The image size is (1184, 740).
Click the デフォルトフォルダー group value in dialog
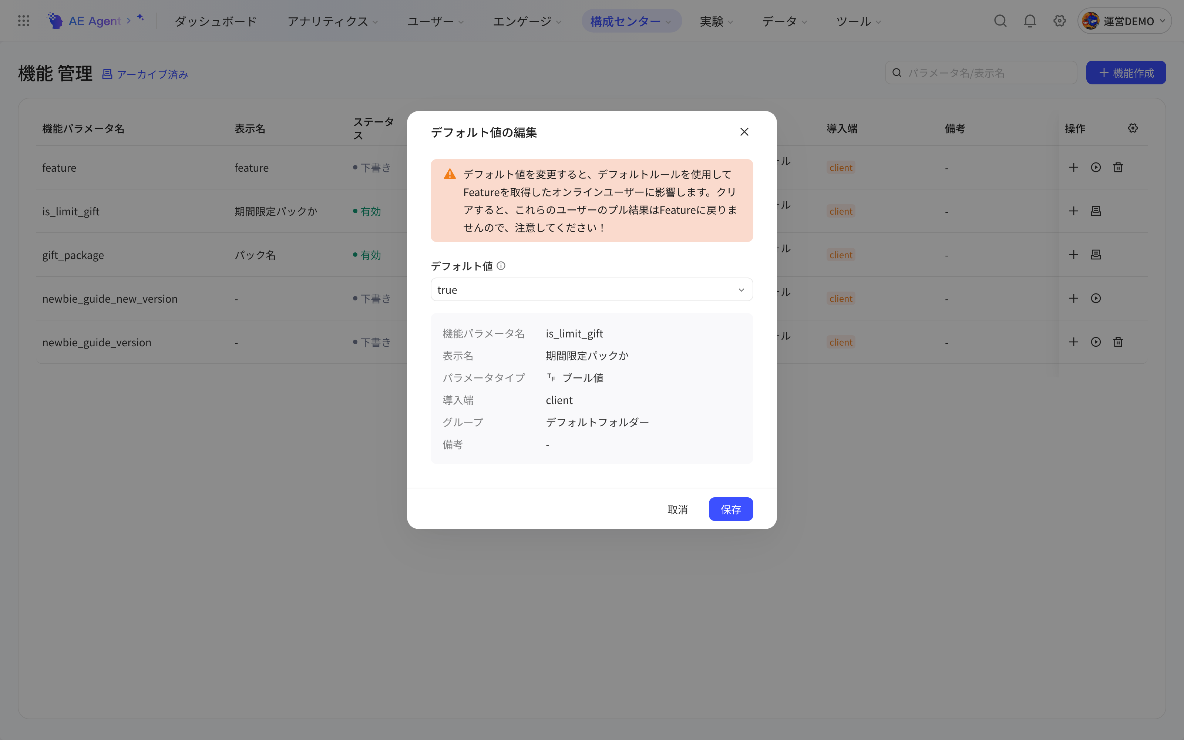pyautogui.click(x=597, y=422)
